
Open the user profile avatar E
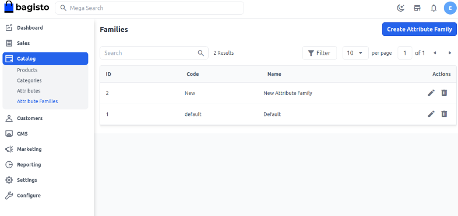point(450,8)
